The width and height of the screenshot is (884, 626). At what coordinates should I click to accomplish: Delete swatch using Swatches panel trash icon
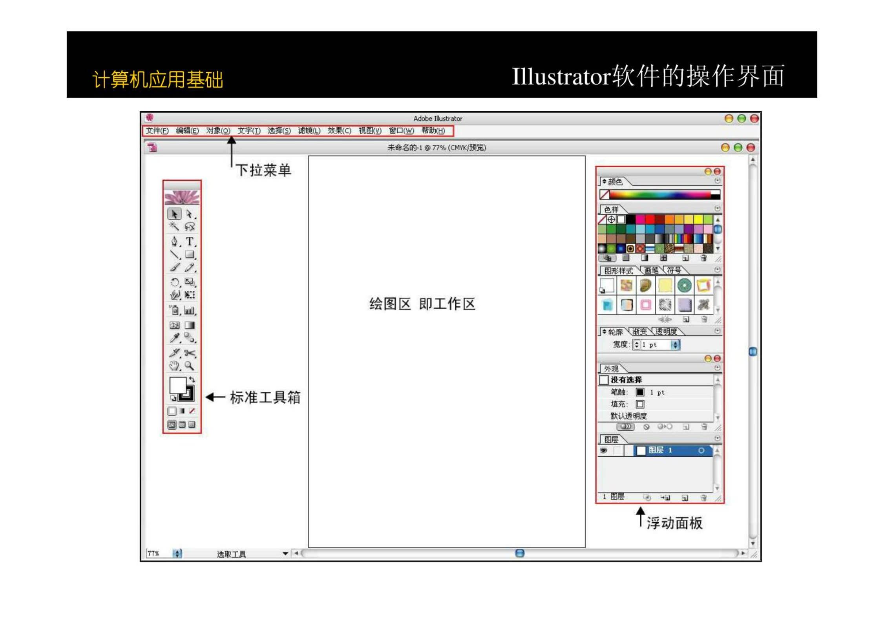703,258
